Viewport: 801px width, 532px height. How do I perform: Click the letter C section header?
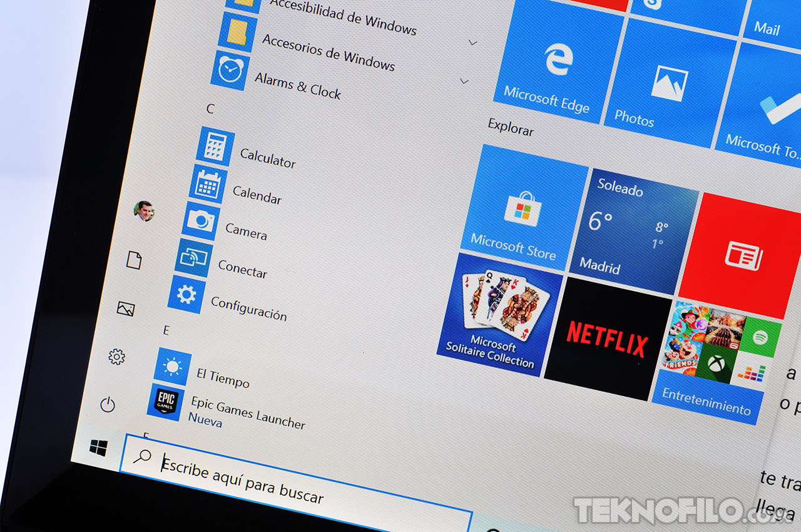coord(210,109)
